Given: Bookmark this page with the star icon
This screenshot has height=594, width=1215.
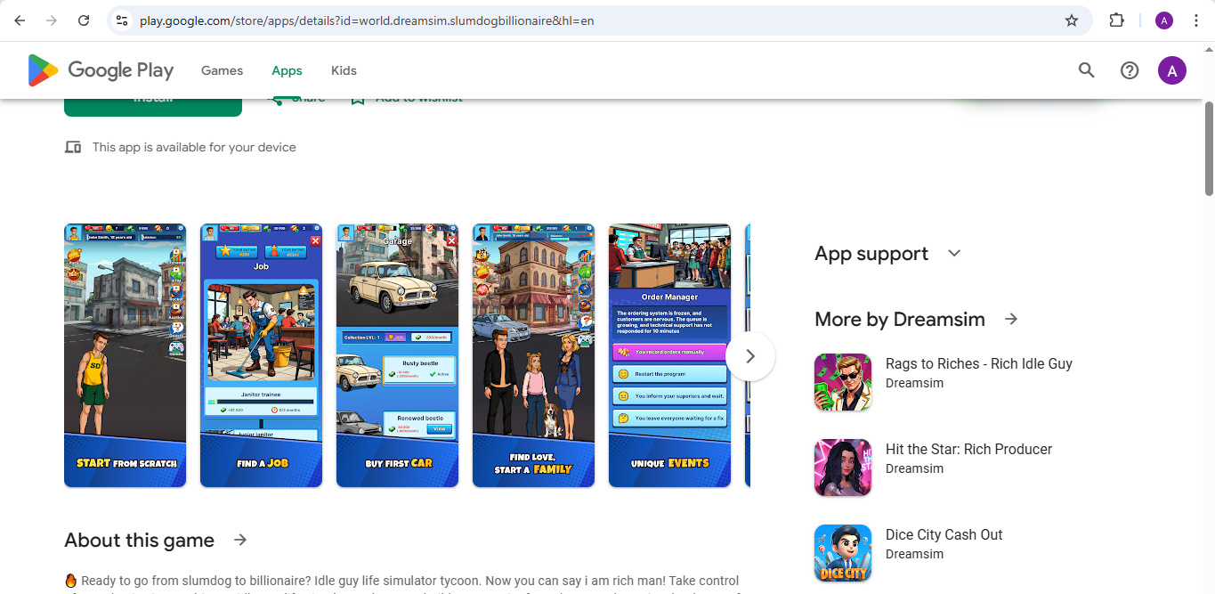Looking at the screenshot, I should [1072, 20].
